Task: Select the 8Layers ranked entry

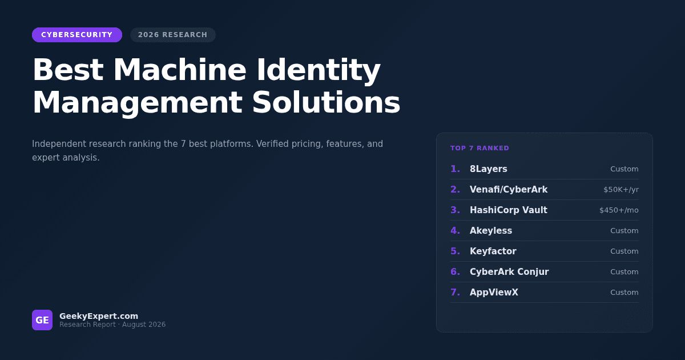Action: (x=545, y=169)
